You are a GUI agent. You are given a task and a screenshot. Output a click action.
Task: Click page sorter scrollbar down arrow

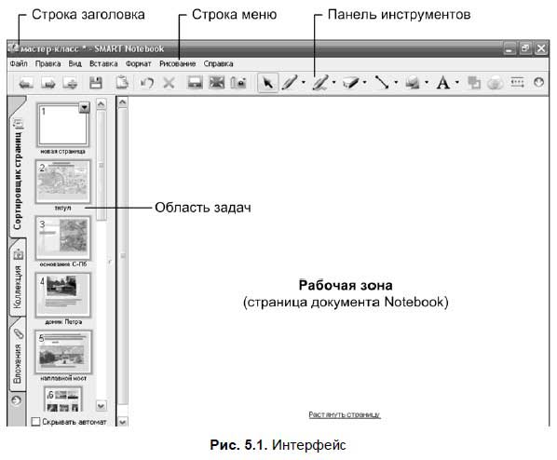click(x=102, y=406)
